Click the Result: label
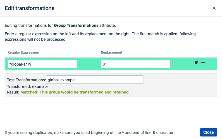The width and height of the screenshot is (222, 139). click(x=13, y=92)
